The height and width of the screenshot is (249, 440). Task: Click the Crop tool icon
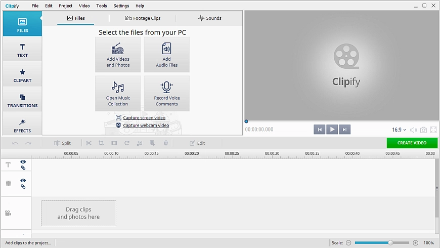point(101,143)
